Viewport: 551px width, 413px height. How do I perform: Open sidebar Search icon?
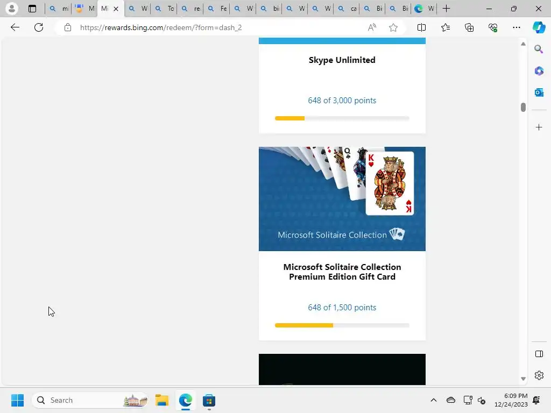[x=539, y=49]
